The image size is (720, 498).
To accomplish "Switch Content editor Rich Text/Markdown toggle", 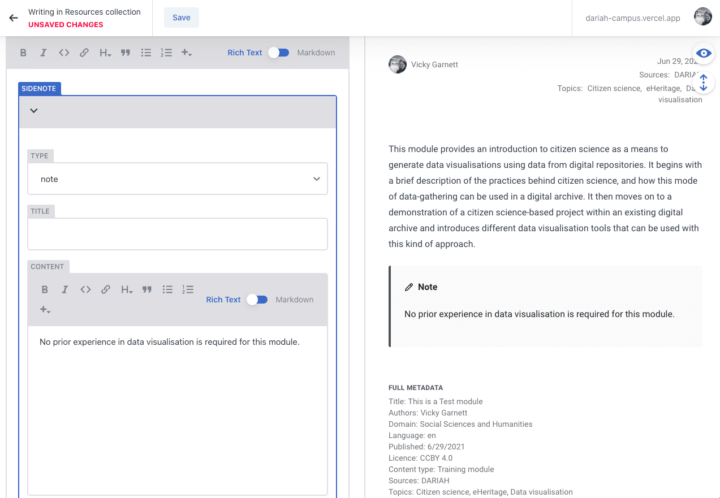I will (257, 300).
